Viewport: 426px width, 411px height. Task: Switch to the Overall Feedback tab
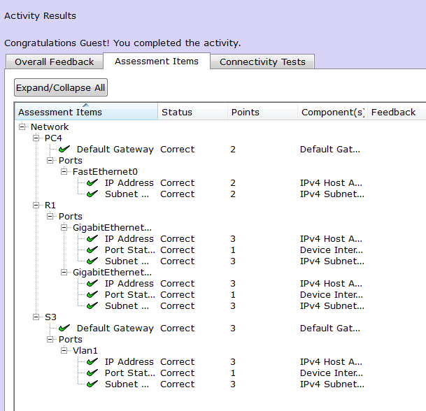[54, 62]
